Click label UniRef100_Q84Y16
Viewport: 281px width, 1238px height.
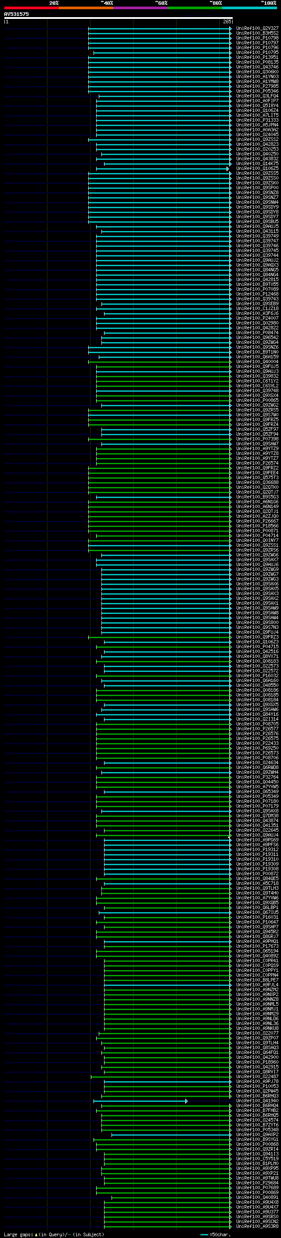point(257,715)
